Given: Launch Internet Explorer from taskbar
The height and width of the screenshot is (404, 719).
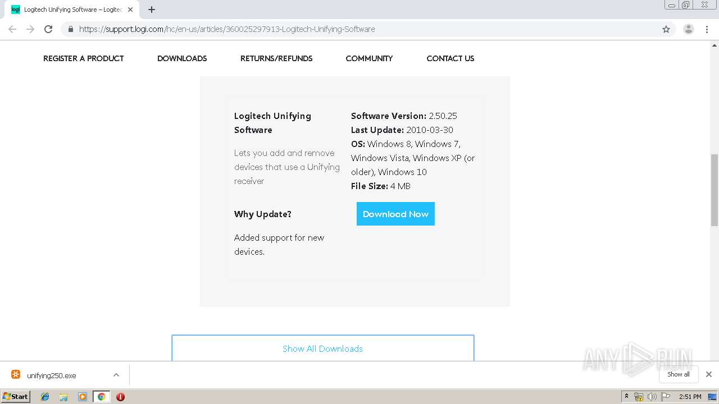Looking at the screenshot, I should tap(45, 397).
